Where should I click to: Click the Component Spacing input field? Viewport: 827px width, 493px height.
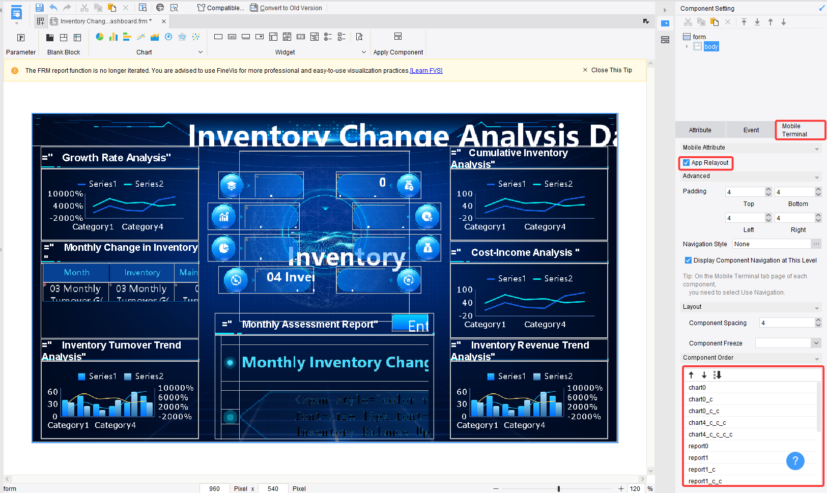tap(787, 323)
